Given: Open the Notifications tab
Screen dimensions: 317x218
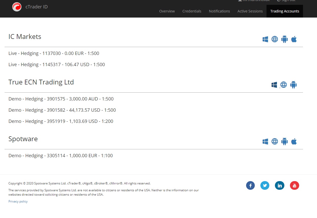Looking at the screenshot, I should tap(219, 11).
